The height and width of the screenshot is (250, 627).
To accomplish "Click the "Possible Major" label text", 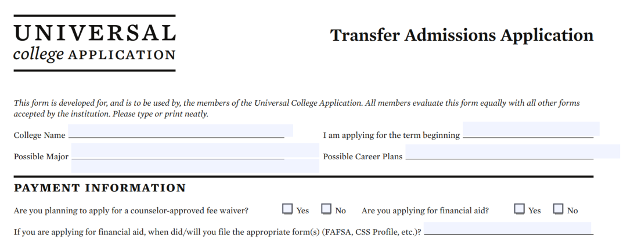I will pyautogui.click(x=41, y=157).
